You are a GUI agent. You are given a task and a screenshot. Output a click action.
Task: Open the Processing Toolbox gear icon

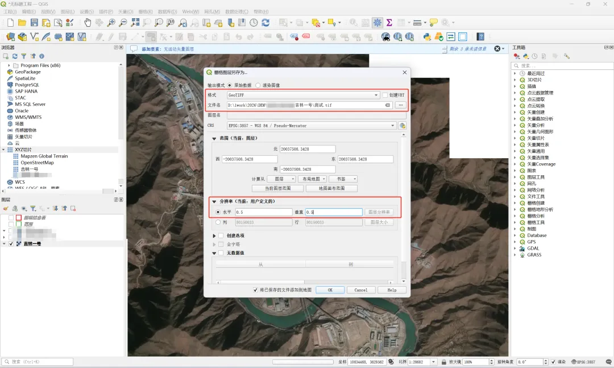377,23
